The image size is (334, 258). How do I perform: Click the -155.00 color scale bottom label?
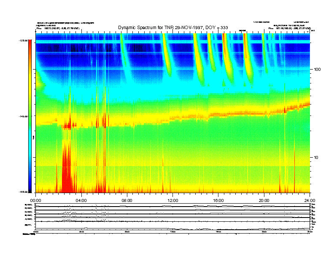click(23, 192)
